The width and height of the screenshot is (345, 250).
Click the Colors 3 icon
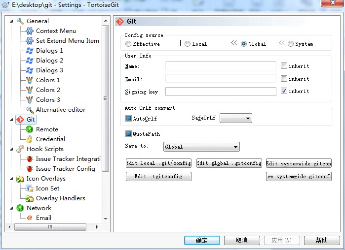(x=30, y=100)
